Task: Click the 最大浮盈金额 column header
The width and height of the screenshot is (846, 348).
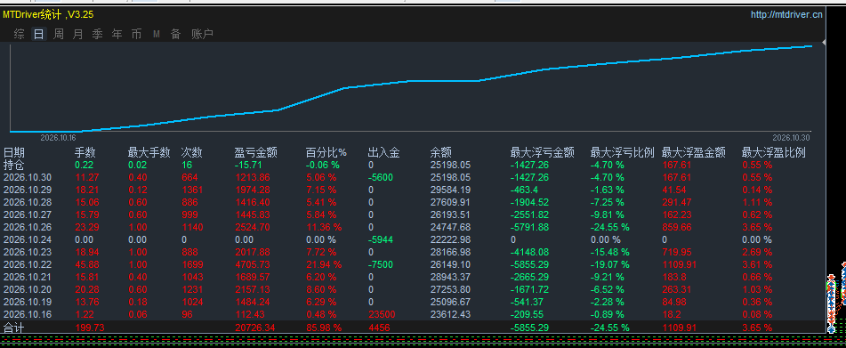Action: (693, 153)
